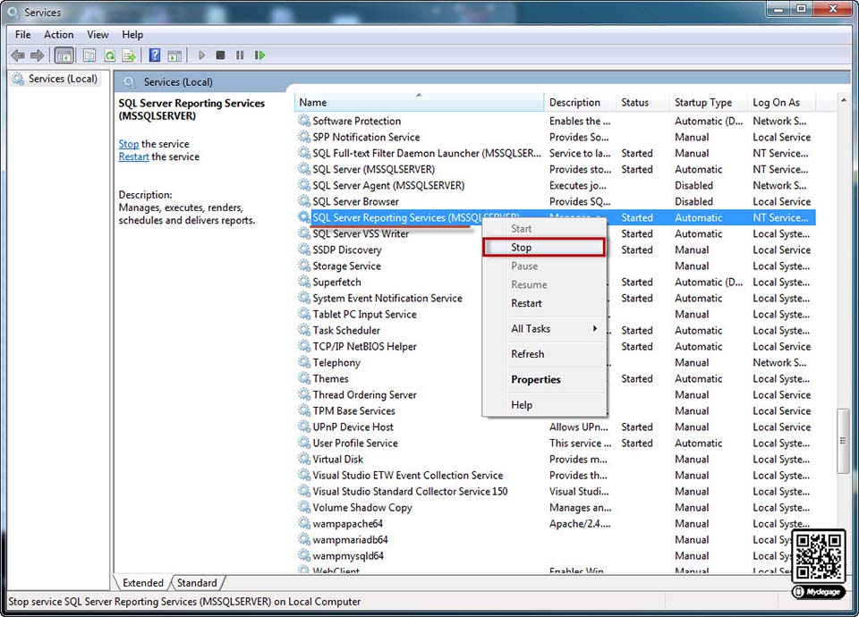This screenshot has width=859, height=617.
Task: Click the gear icon beside Themes
Action: [303, 378]
